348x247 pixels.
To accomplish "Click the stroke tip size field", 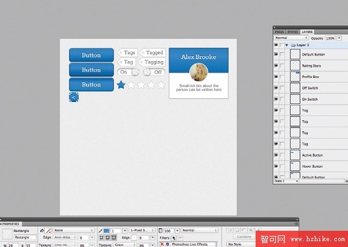I will (x=116, y=231).
